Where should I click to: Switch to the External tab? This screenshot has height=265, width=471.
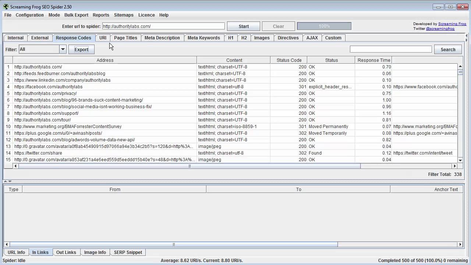tap(40, 38)
